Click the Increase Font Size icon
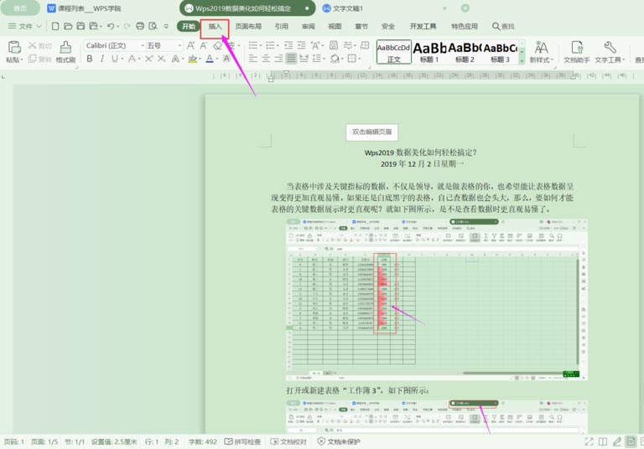 pos(190,45)
